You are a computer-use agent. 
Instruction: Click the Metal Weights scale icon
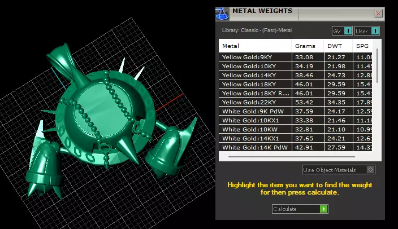coord(222,14)
